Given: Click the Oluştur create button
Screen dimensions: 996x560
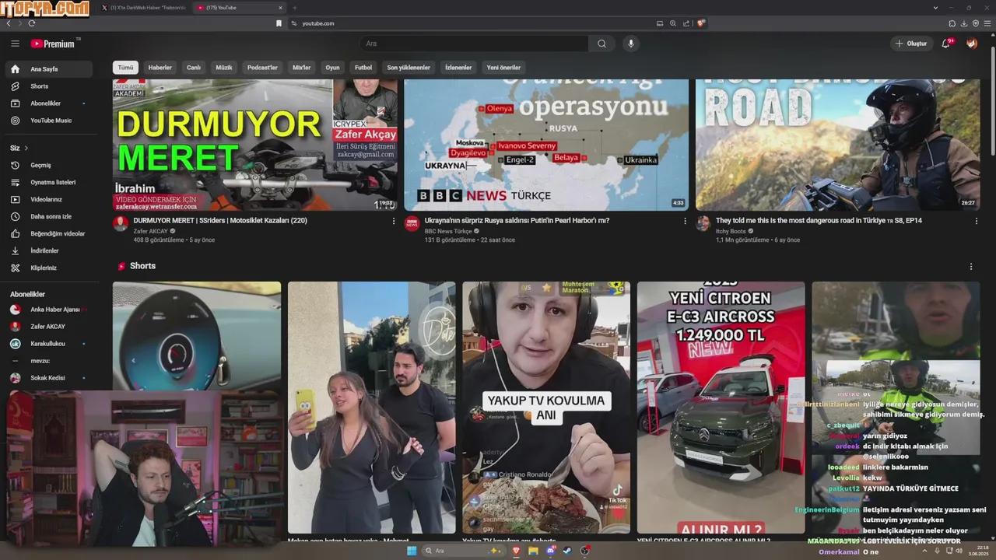Looking at the screenshot, I should click(911, 44).
